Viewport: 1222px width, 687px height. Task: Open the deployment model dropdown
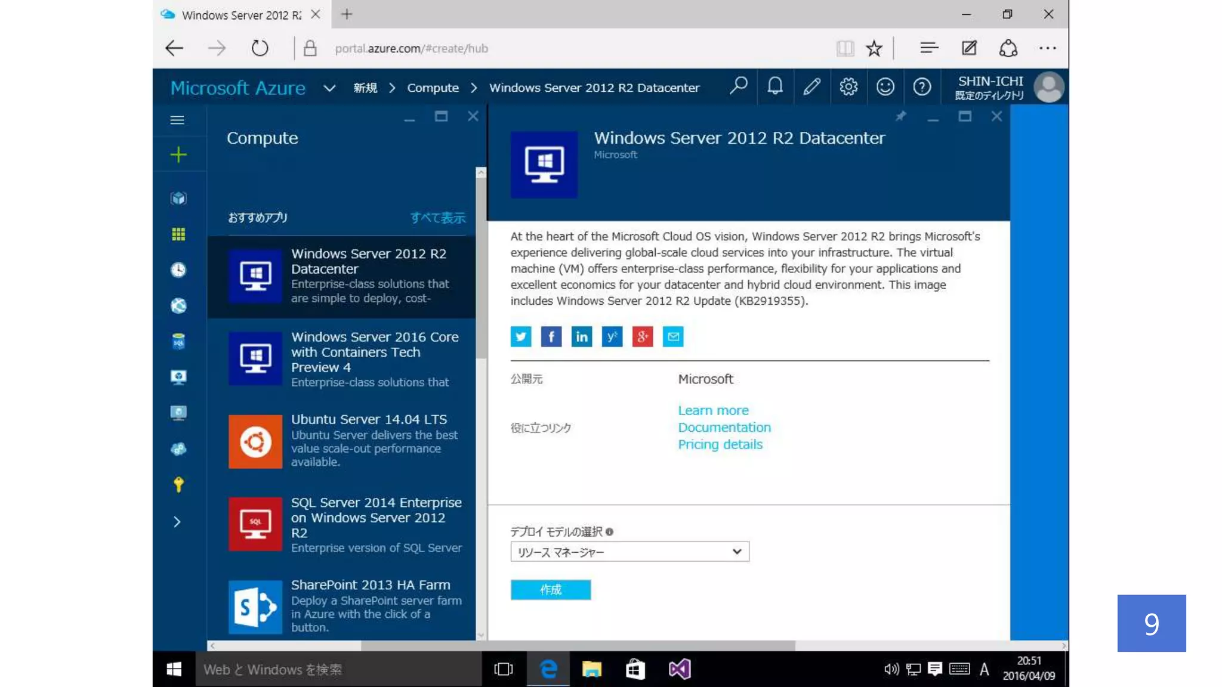tap(629, 552)
